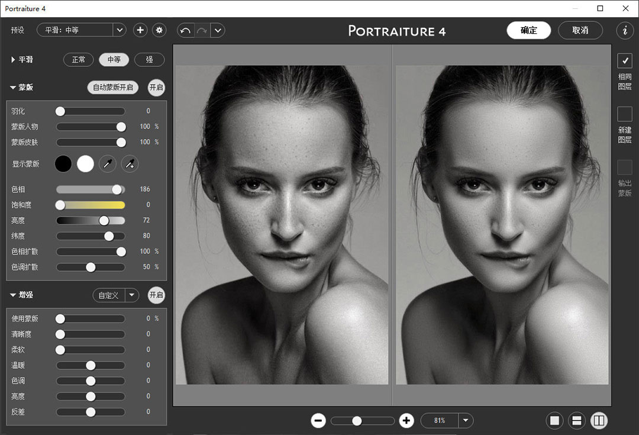This screenshot has width=639, height=435.
Task: Open preset settings gear icon
Action: (x=159, y=30)
